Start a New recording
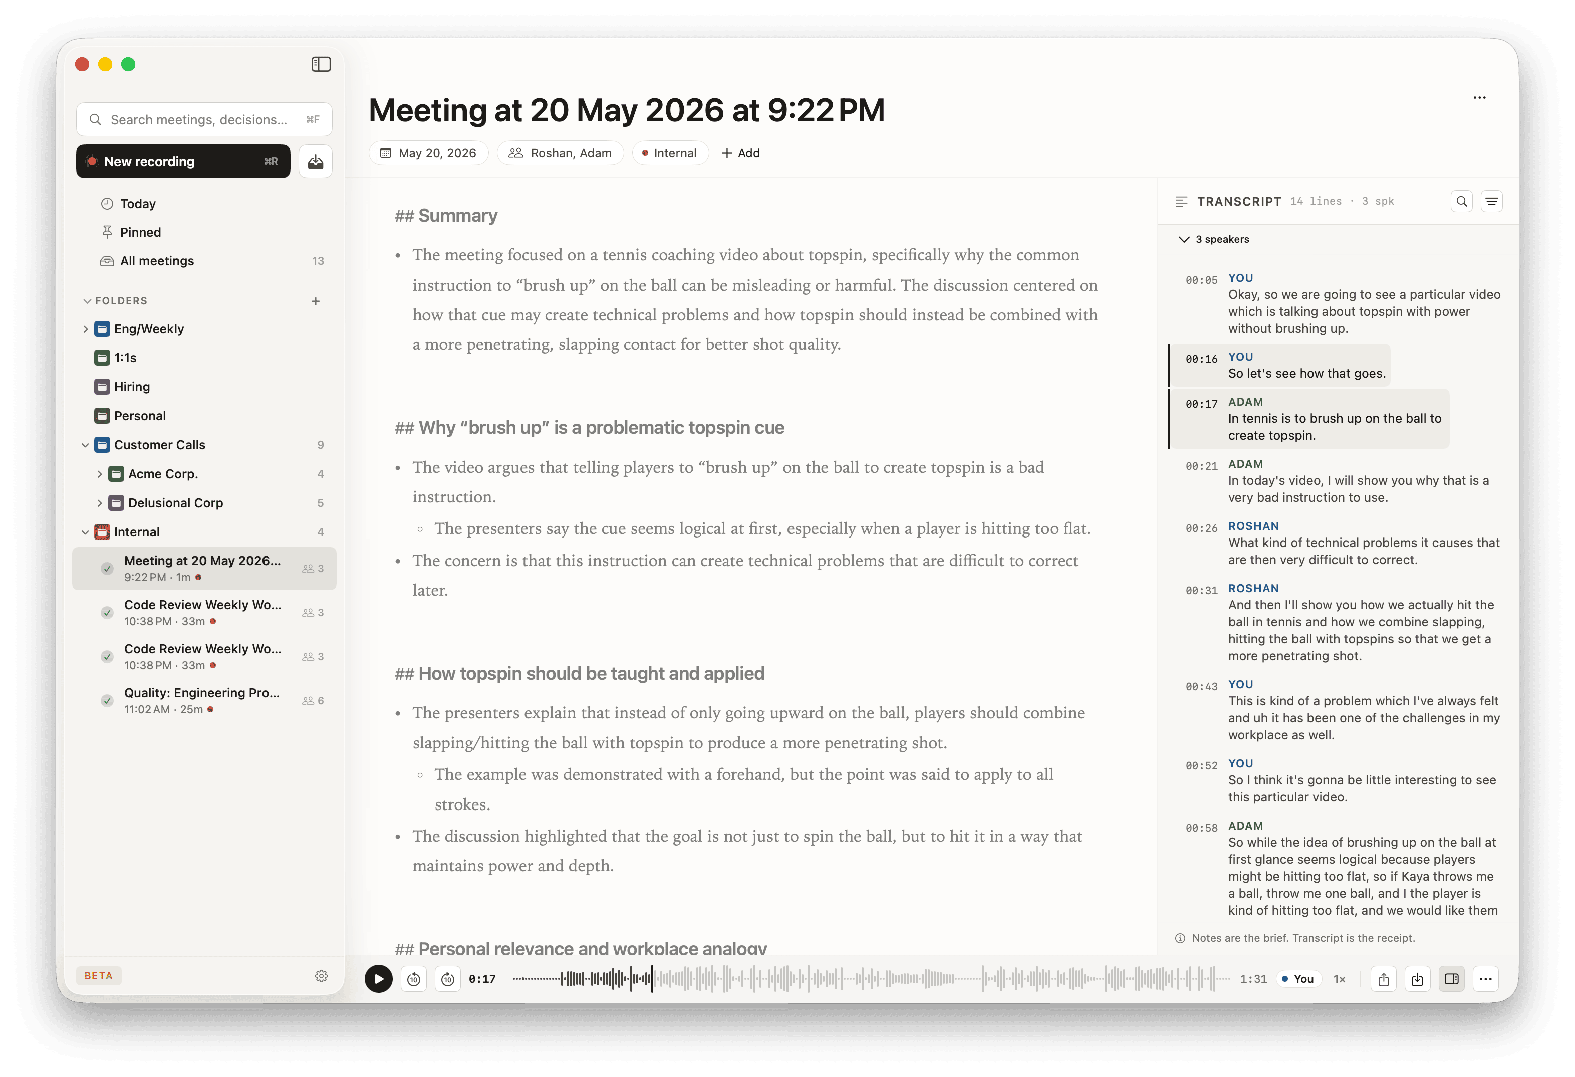This screenshot has height=1077, width=1575. (x=183, y=161)
